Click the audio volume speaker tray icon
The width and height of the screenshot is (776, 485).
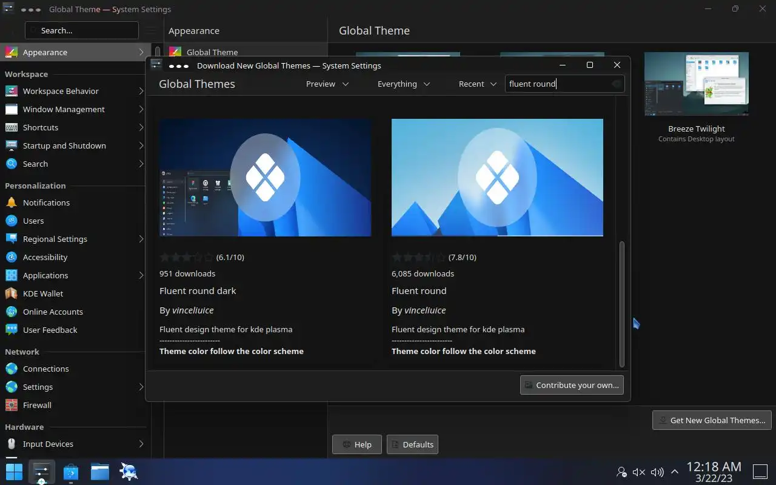point(657,472)
